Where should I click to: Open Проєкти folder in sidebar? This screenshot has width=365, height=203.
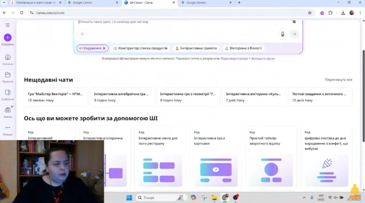click(x=7, y=75)
